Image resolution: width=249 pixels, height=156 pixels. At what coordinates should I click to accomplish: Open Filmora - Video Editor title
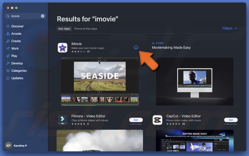click(88, 116)
